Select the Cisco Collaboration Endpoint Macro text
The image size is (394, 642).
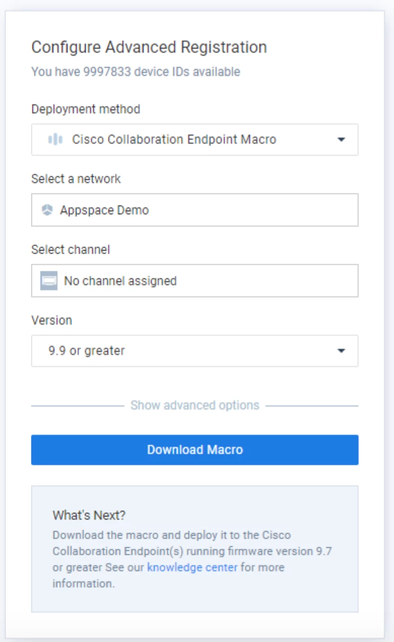point(174,139)
